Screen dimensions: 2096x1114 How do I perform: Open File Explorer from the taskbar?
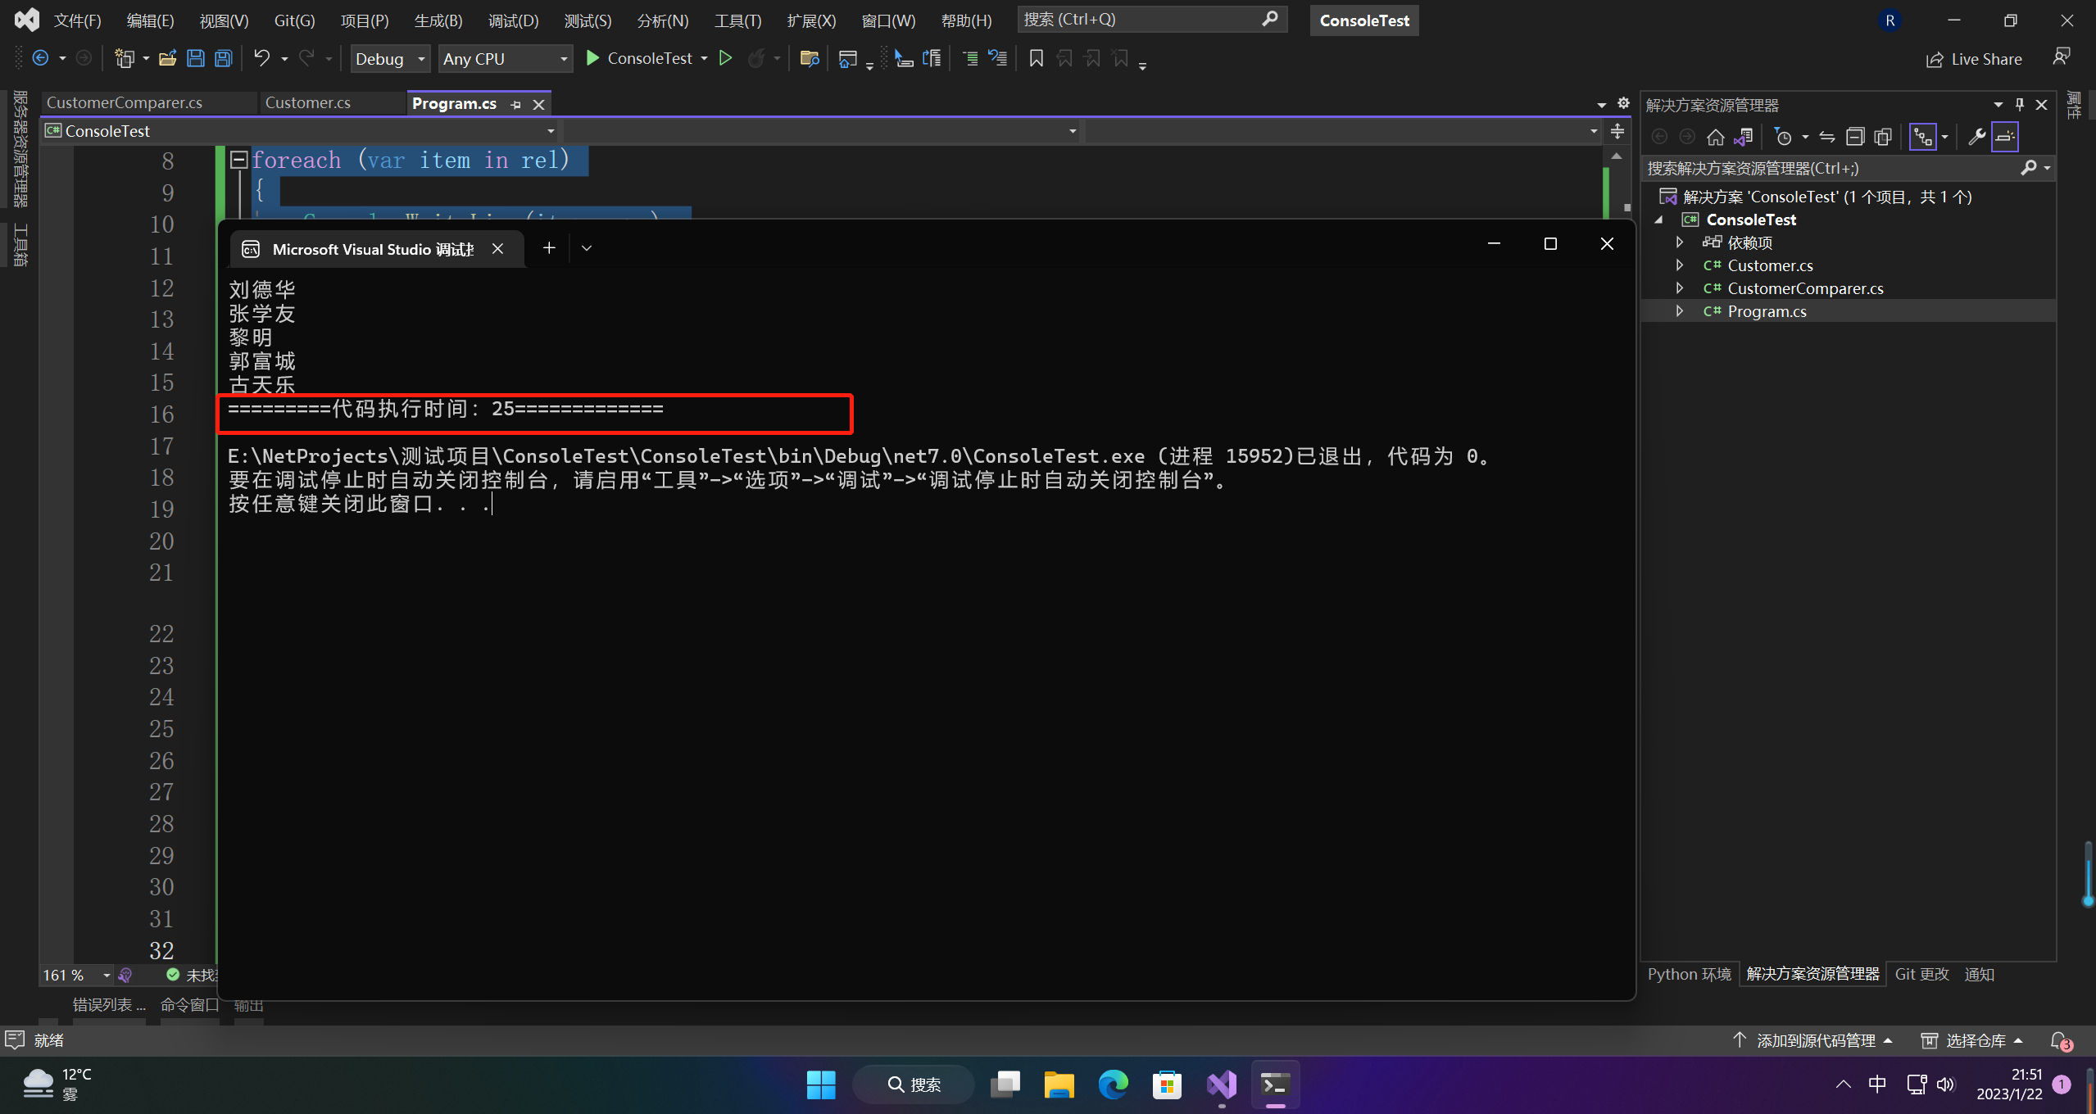pos(1059,1085)
